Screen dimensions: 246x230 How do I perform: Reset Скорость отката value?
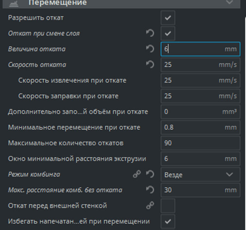click(x=150, y=65)
